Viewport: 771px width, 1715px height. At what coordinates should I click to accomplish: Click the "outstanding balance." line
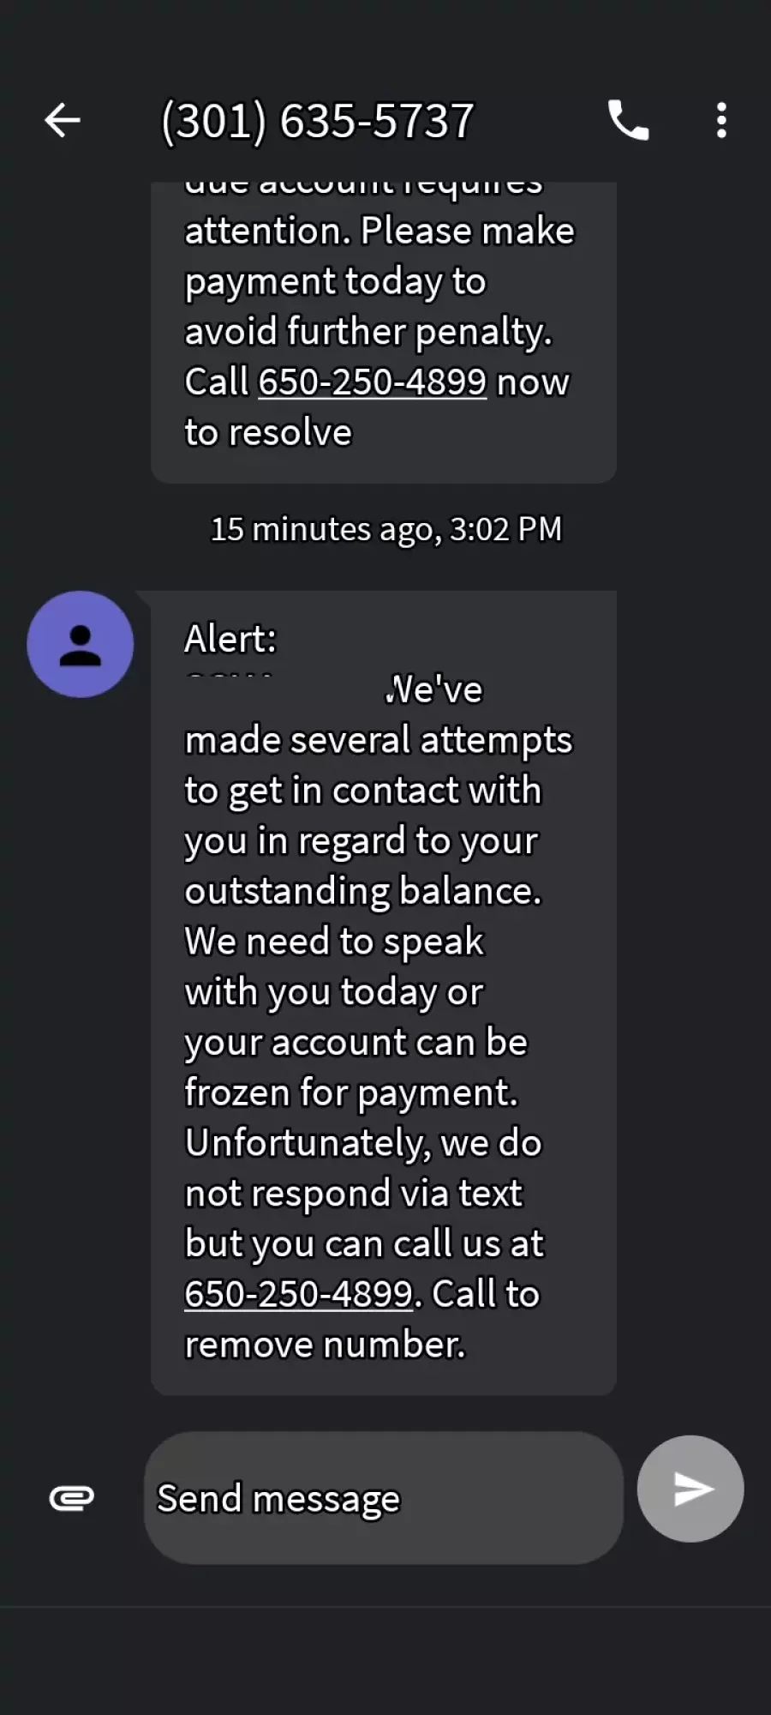[363, 891]
